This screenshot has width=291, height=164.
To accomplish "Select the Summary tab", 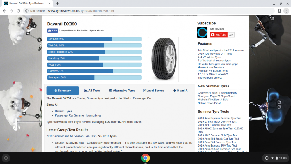I will 63,91.
